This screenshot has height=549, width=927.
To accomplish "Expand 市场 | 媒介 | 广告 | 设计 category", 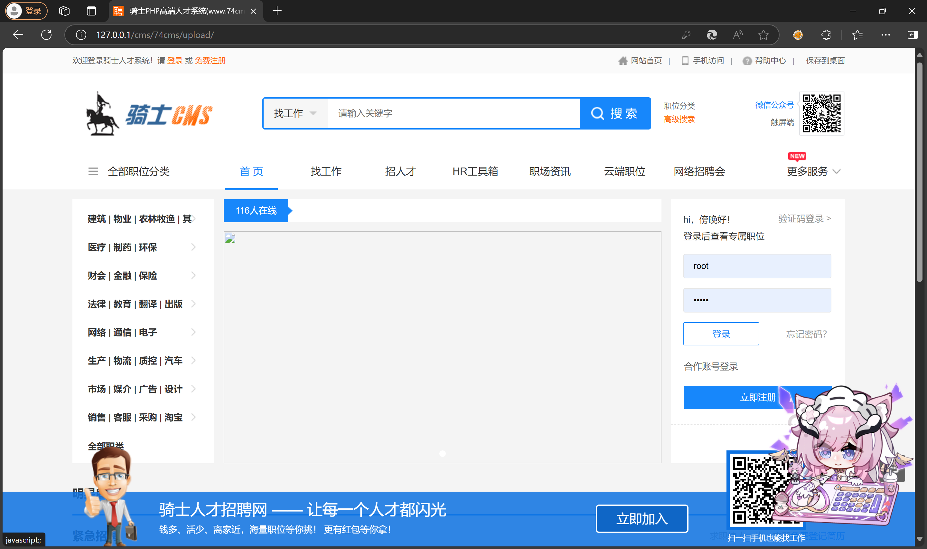I will tap(143, 389).
